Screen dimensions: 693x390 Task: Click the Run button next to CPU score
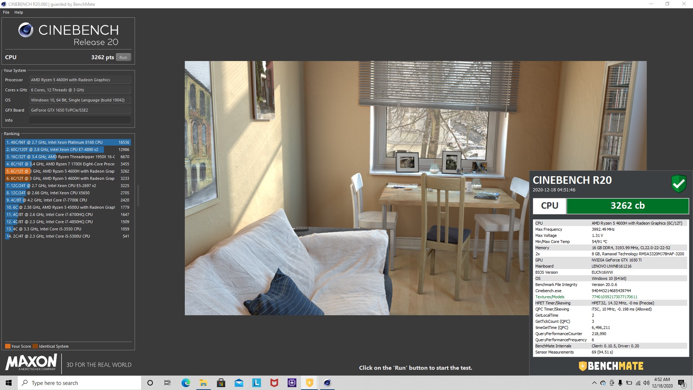pos(123,57)
